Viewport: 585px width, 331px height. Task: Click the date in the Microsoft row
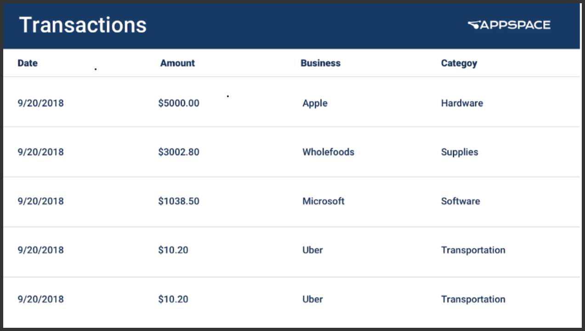click(x=40, y=201)
